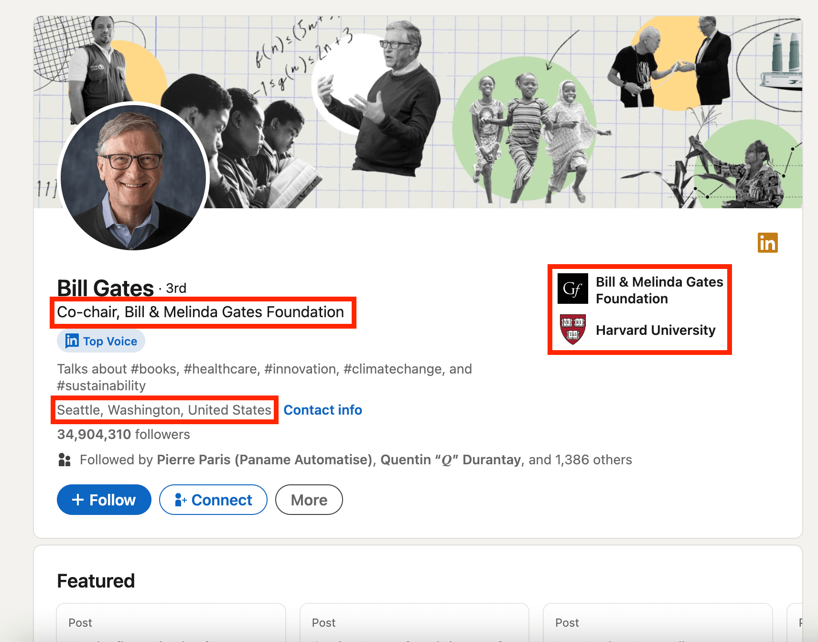818x642 pixels.
Task: Open the third Featured Post card
Action: (x=657, y=622)
